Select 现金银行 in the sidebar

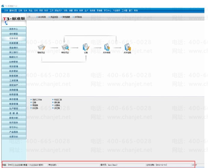pos(14,48)
